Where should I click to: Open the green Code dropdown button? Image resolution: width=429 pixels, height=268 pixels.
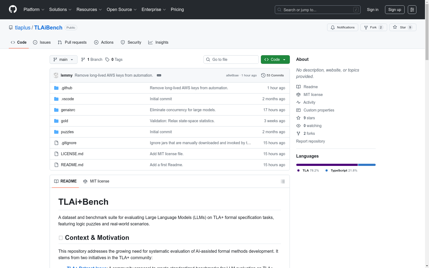[x=275, y=59]
